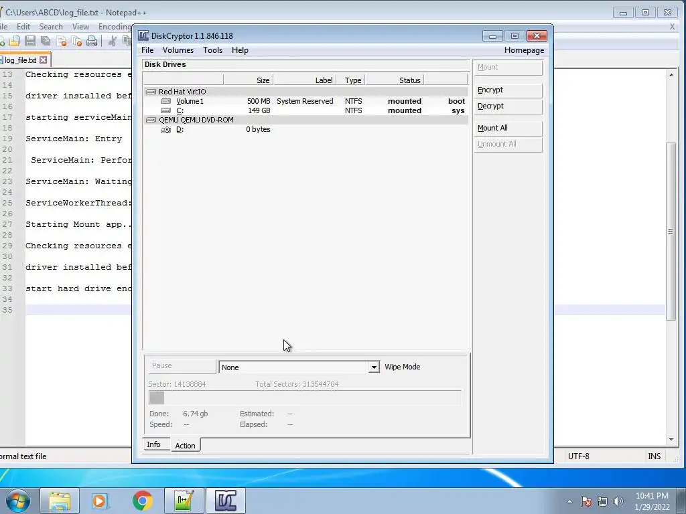Launch Windows Media Player from taskbar
Viewport: 686px width, 514px height.
coord(99,501)
